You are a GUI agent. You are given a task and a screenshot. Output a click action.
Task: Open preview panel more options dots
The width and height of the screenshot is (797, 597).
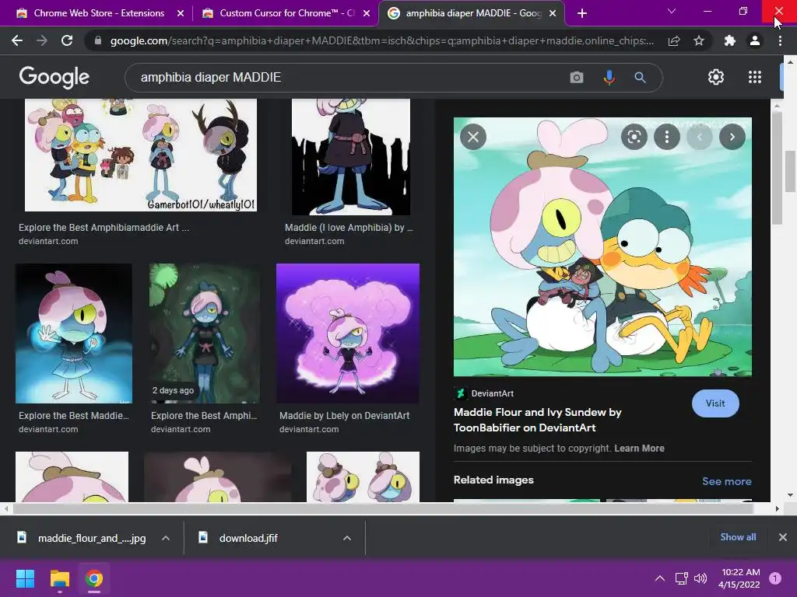click(x=666, y=137)
